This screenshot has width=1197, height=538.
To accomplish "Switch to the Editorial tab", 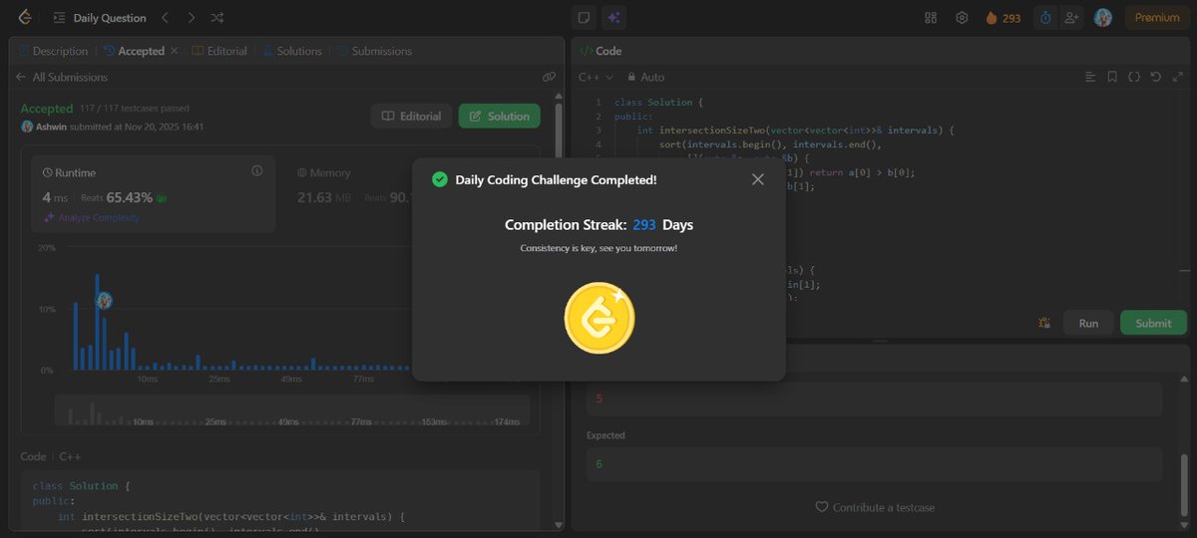I will pyautogui.click(x=219, y=51).
